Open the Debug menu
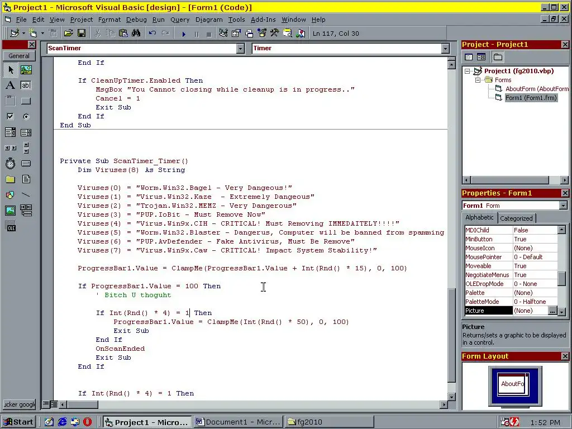This screenshot has width=572, height=429. (136, 20)
